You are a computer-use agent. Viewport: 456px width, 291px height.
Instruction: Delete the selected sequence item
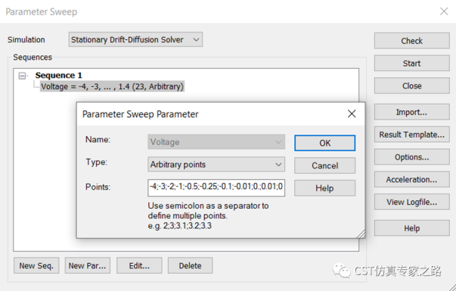point(191,265)
